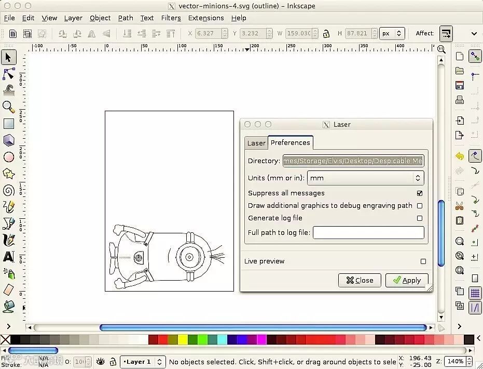Enable Generate log file checkbox
This screenshot has width=483, height=369.
click(420, 218)
